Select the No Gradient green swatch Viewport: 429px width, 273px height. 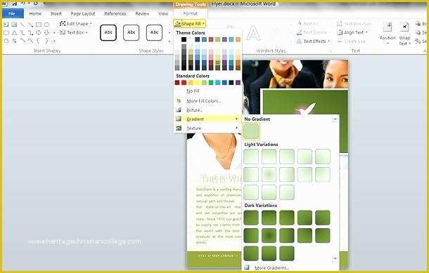point(251,131)
